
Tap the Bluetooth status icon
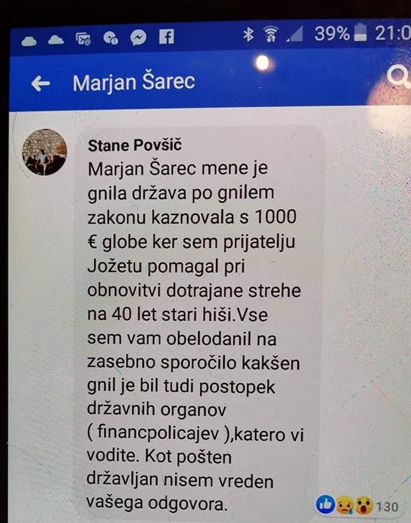(x=248, y=34)
